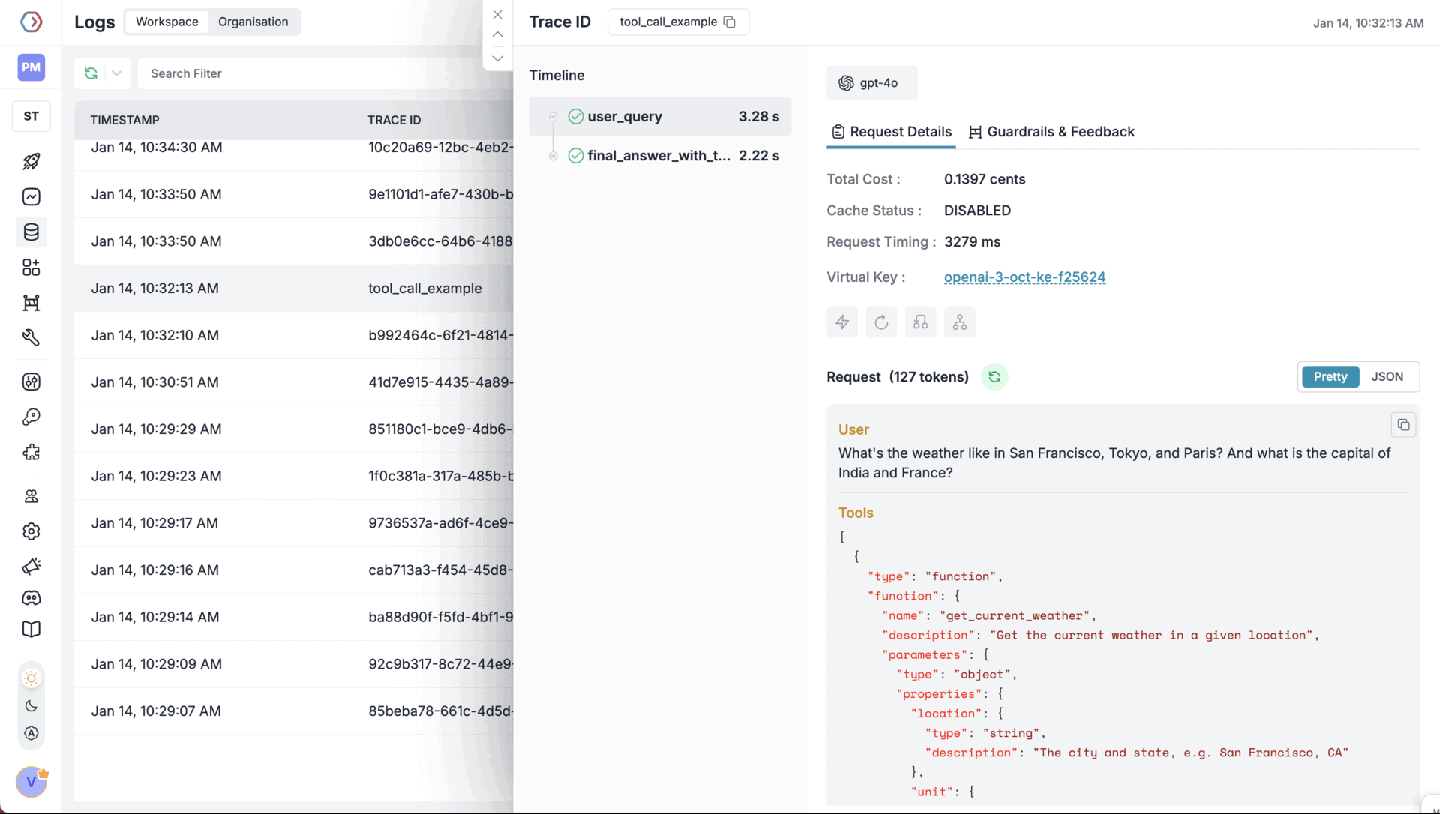This screenshot has width=1440, height=814.
Task: Expand the refresh options dropdown arrow
Action: (116, 73)
